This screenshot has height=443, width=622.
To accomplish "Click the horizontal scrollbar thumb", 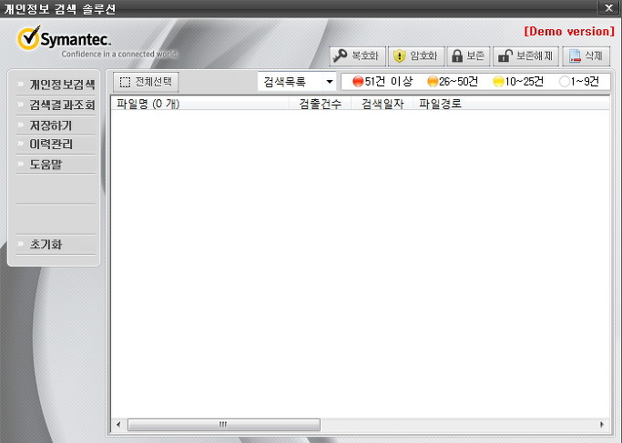I will (224, 425).
